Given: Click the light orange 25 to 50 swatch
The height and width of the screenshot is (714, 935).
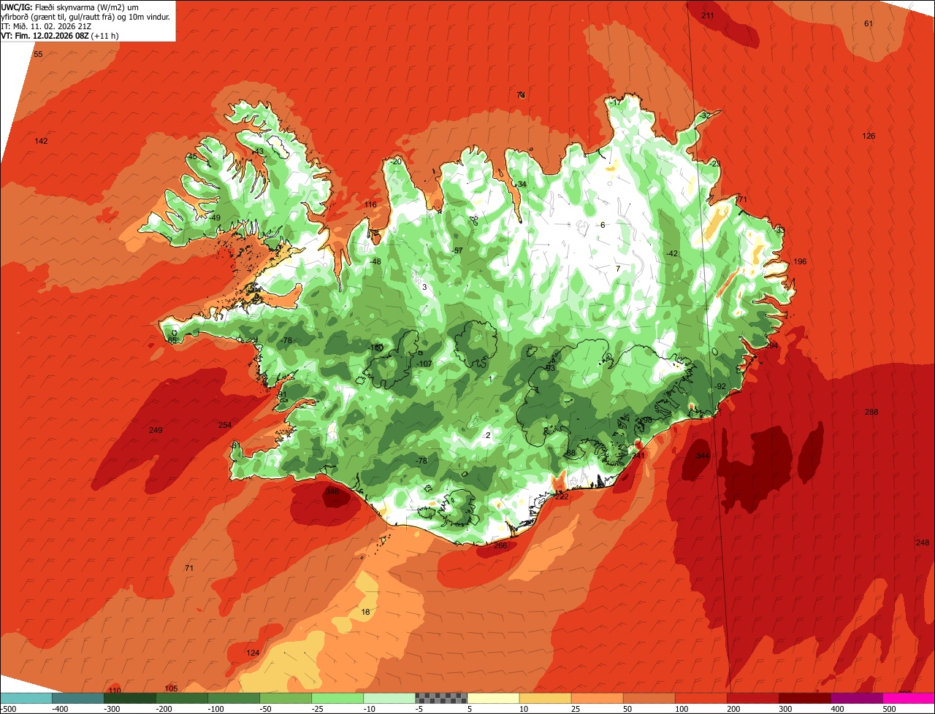Looking at the screenshot, I should (x=597, y=698).
